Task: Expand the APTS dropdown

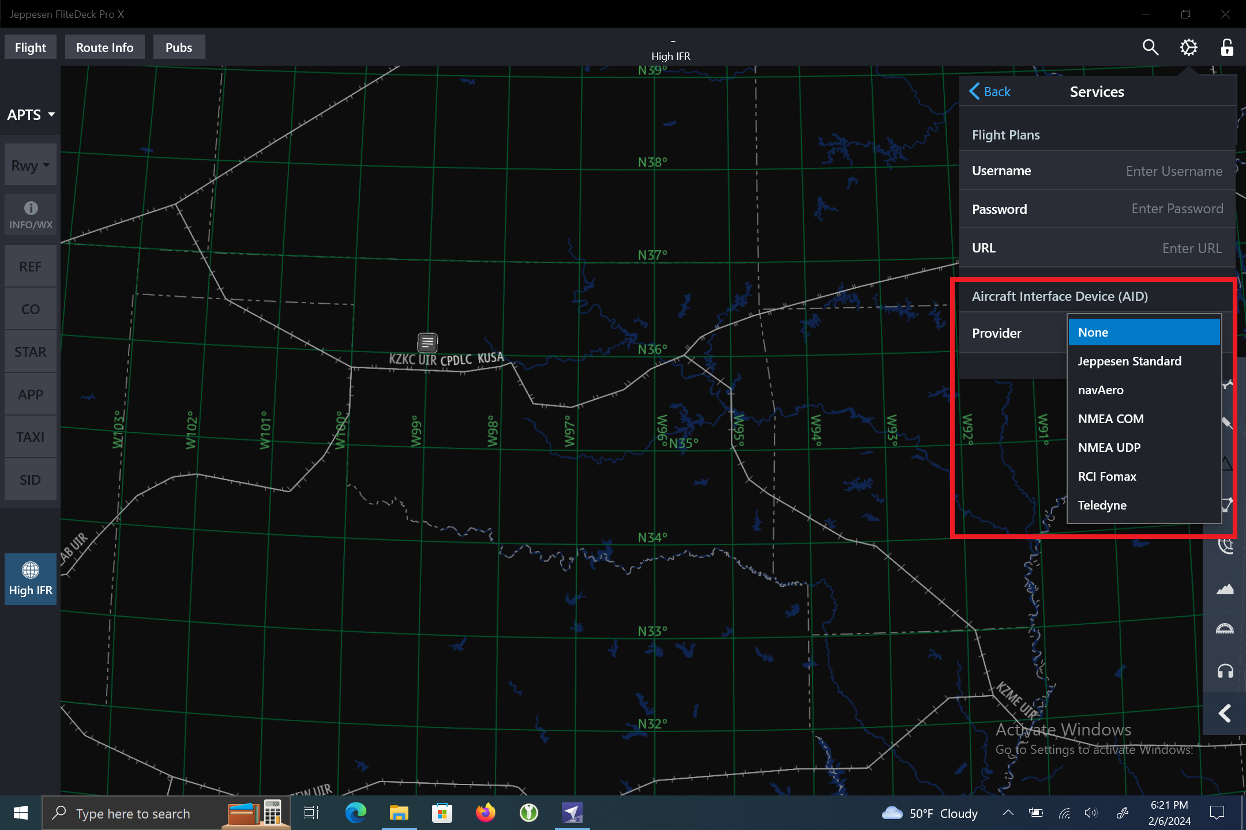Action: (x=31, y=115)
